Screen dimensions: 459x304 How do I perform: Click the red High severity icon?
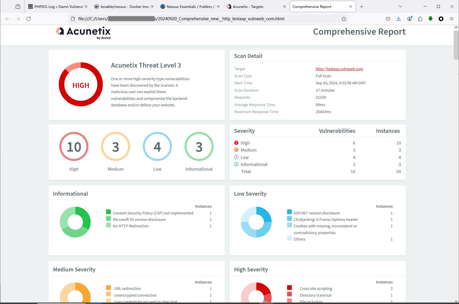point(236,143)
